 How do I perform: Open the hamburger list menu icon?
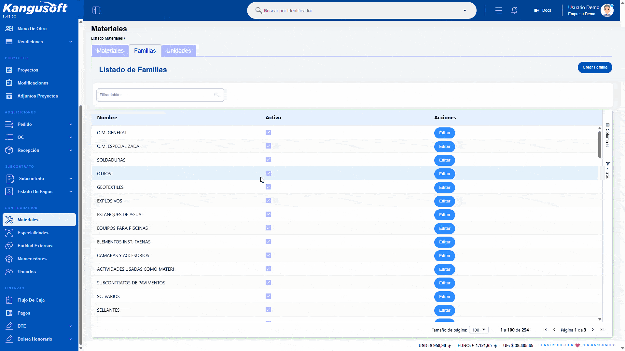[x=498, y=10]
